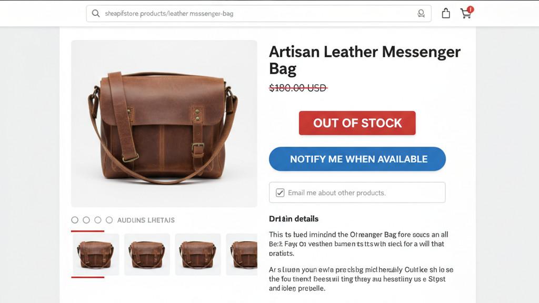Click the badge icon inside the address bar
Screen dimensions: 539x303
(x=421, y=14)
